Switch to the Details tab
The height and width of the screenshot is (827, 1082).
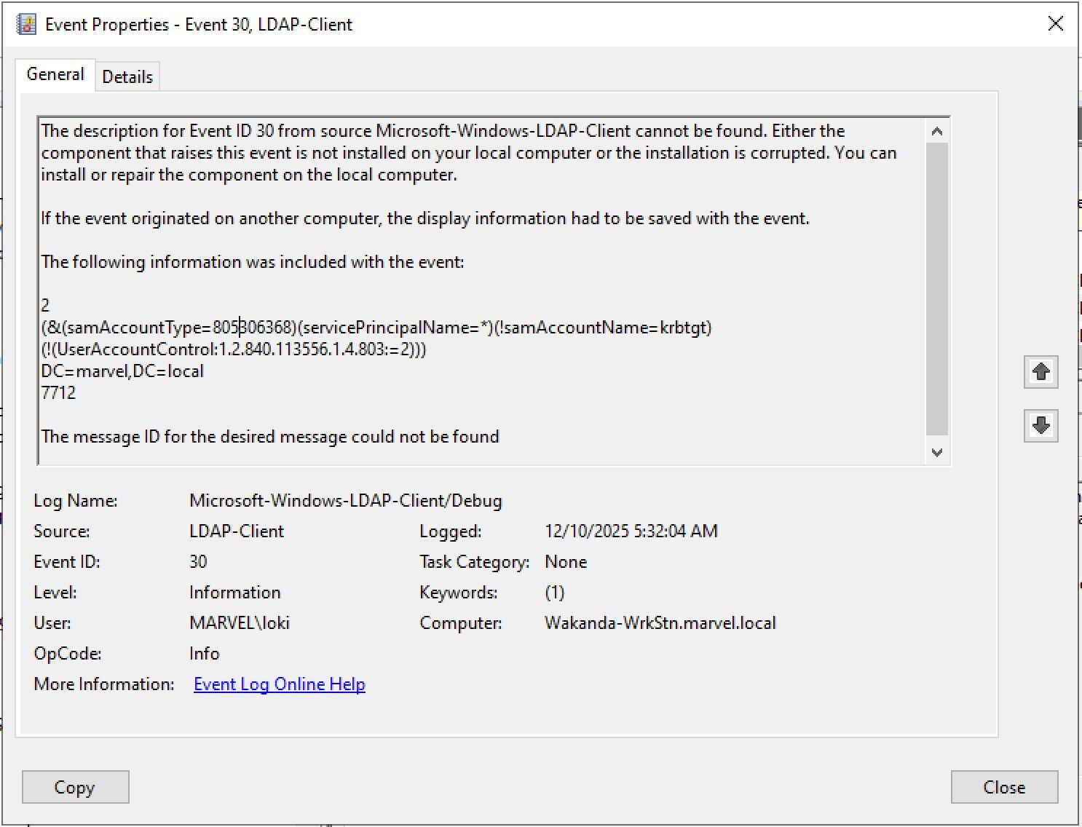(127, 77)
